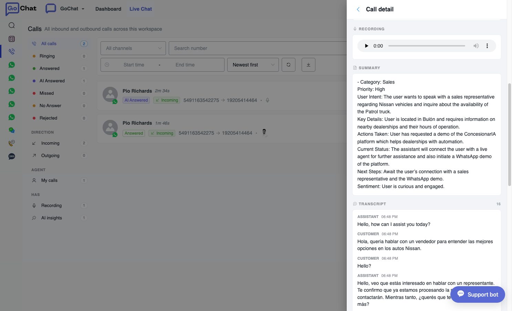Viewport: 512px width, 311px height.
Task: Click the Incoming tag on the 2m 34s call
Action: click(167, 100)
